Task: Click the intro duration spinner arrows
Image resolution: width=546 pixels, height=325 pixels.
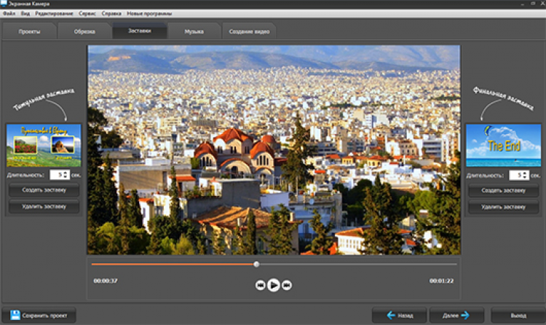Action: click(x=66, y=175)
